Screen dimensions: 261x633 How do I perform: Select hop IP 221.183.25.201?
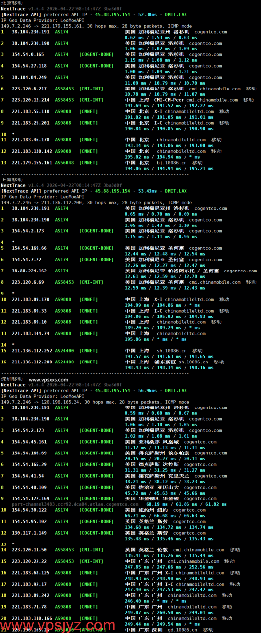pyautogui.click(x=31, y=123)
